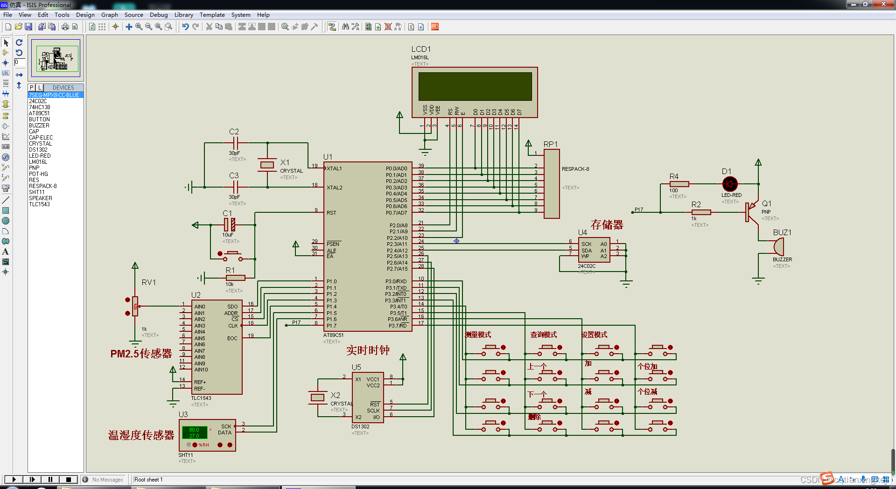Select 7SEG-MPX8-CC-BLUE device entry
Image resolution: width=896 pixels, height=489 pixels.
pyautogui.click(x=56, y=95)
